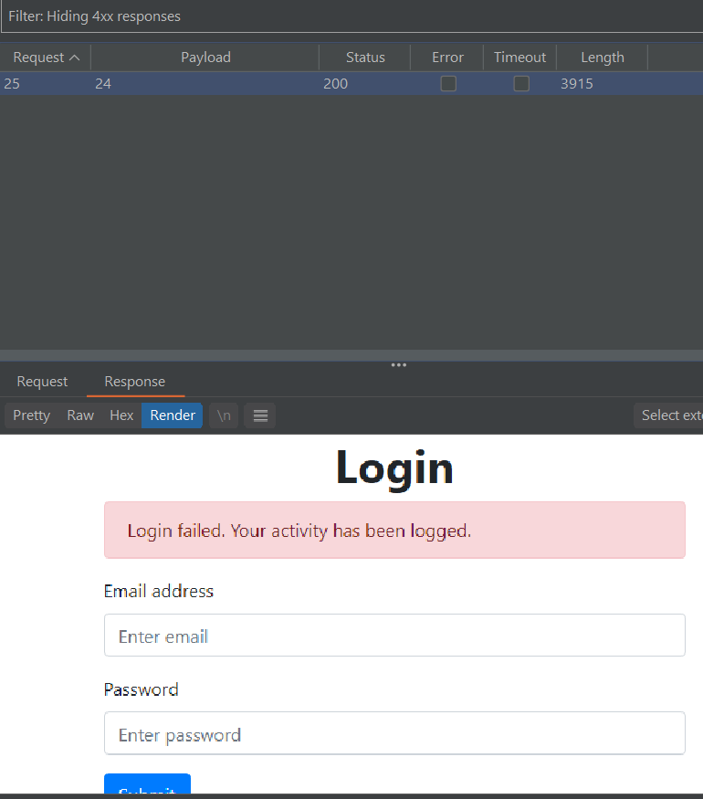The width and height of the screenshot is (703, 799).
Task: Click the Enter email input field
Action: point(394,636)
